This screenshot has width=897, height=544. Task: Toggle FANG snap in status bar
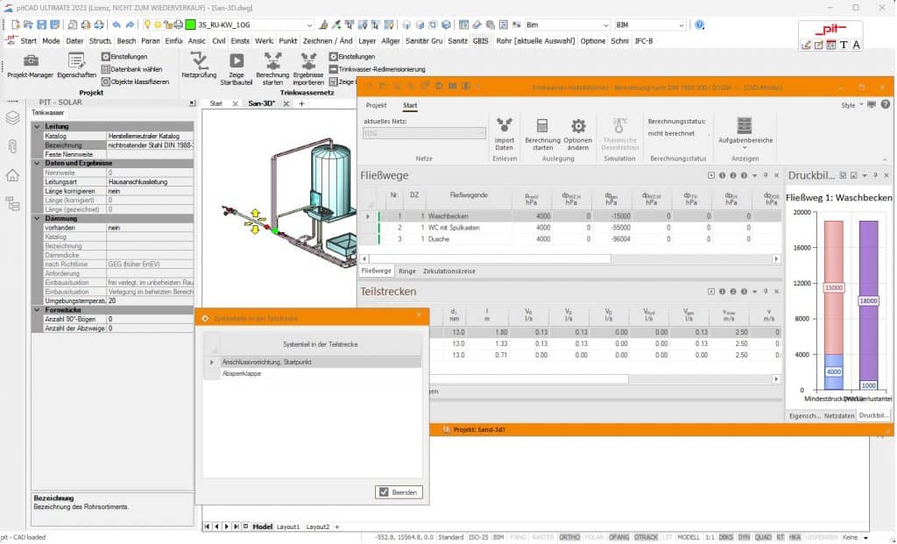[518, 537]
